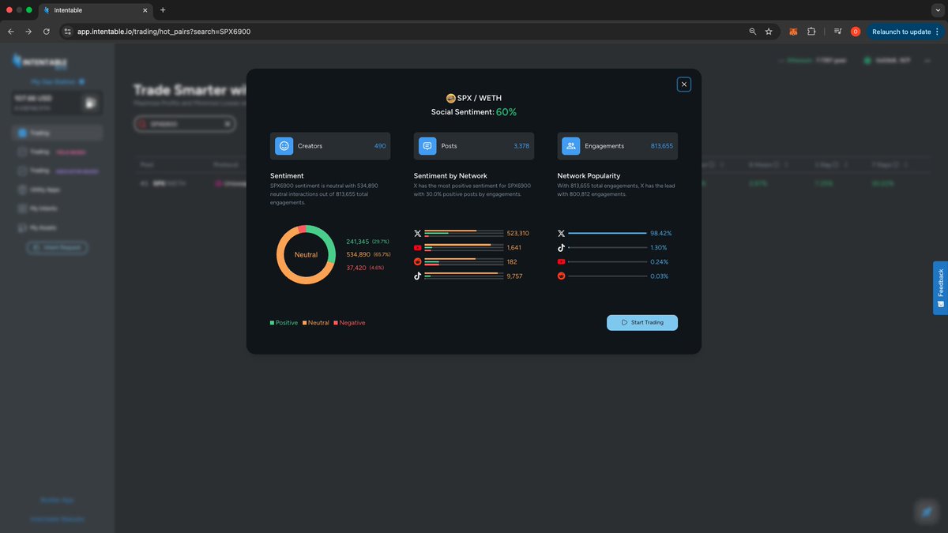
Task: Click the Engagements people icon
Action: pyautogui.click(x=570, y=146)
